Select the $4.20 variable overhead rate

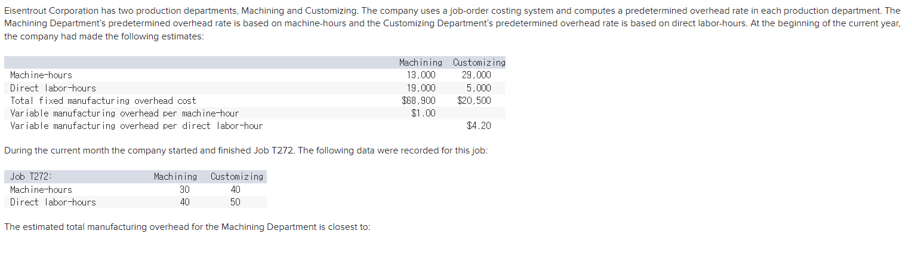[x=479, y=125]
